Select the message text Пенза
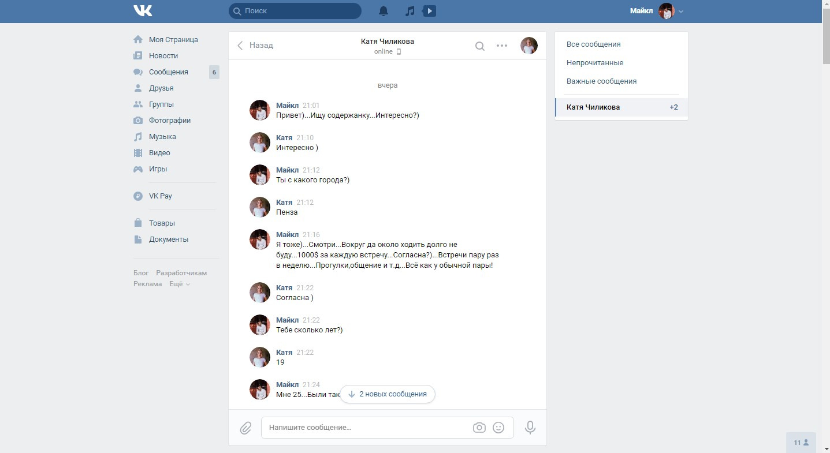The width and height of the screenshot is (830, 453). (287, 212)
